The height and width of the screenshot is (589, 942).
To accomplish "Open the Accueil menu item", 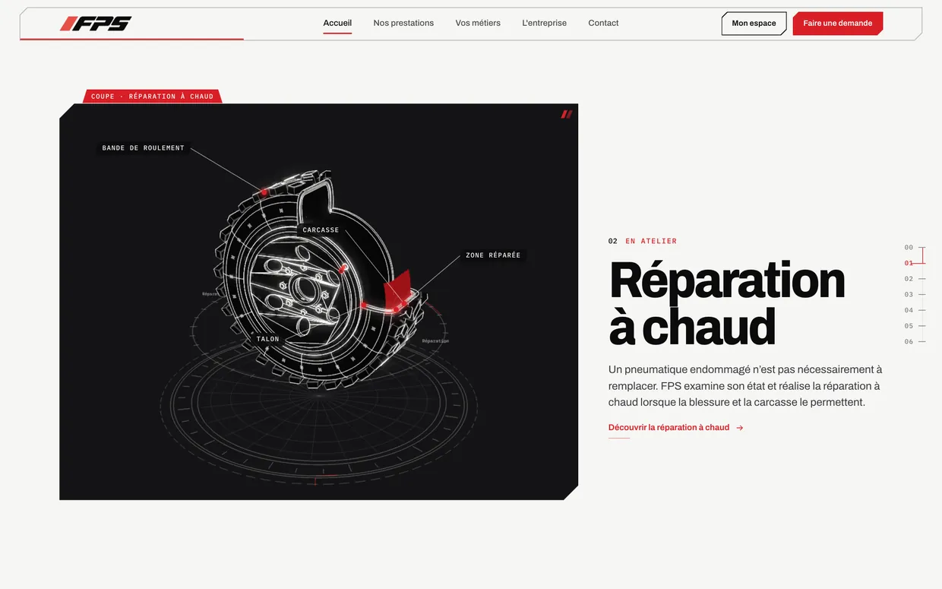I will point(337,23).
